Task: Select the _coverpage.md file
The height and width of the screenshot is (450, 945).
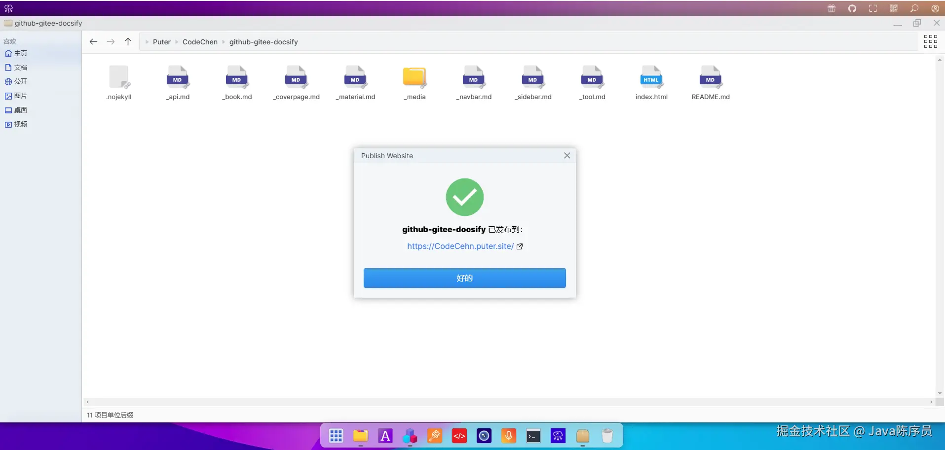Action: click(x=296, y=83)
